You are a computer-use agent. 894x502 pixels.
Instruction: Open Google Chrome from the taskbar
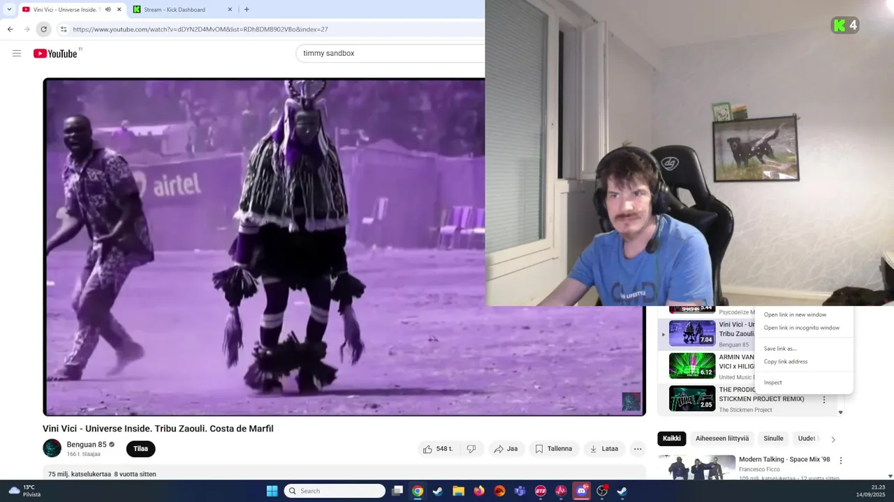click(417, 491)
